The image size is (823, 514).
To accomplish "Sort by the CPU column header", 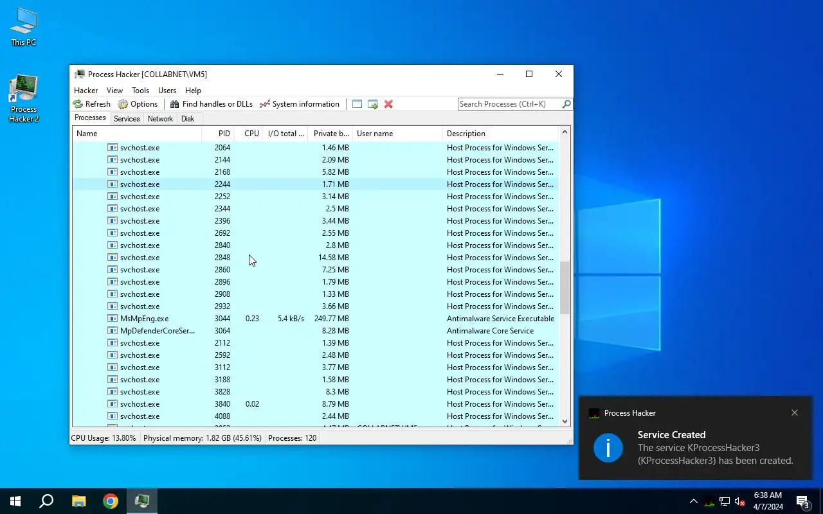I will pyautogui.click(x=249, y=134).
